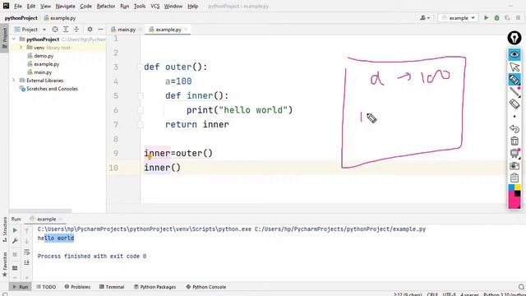The height and width of the screenshot is (296, 526).
Task: Open the Problems tool window
Action: pos(77,287)
